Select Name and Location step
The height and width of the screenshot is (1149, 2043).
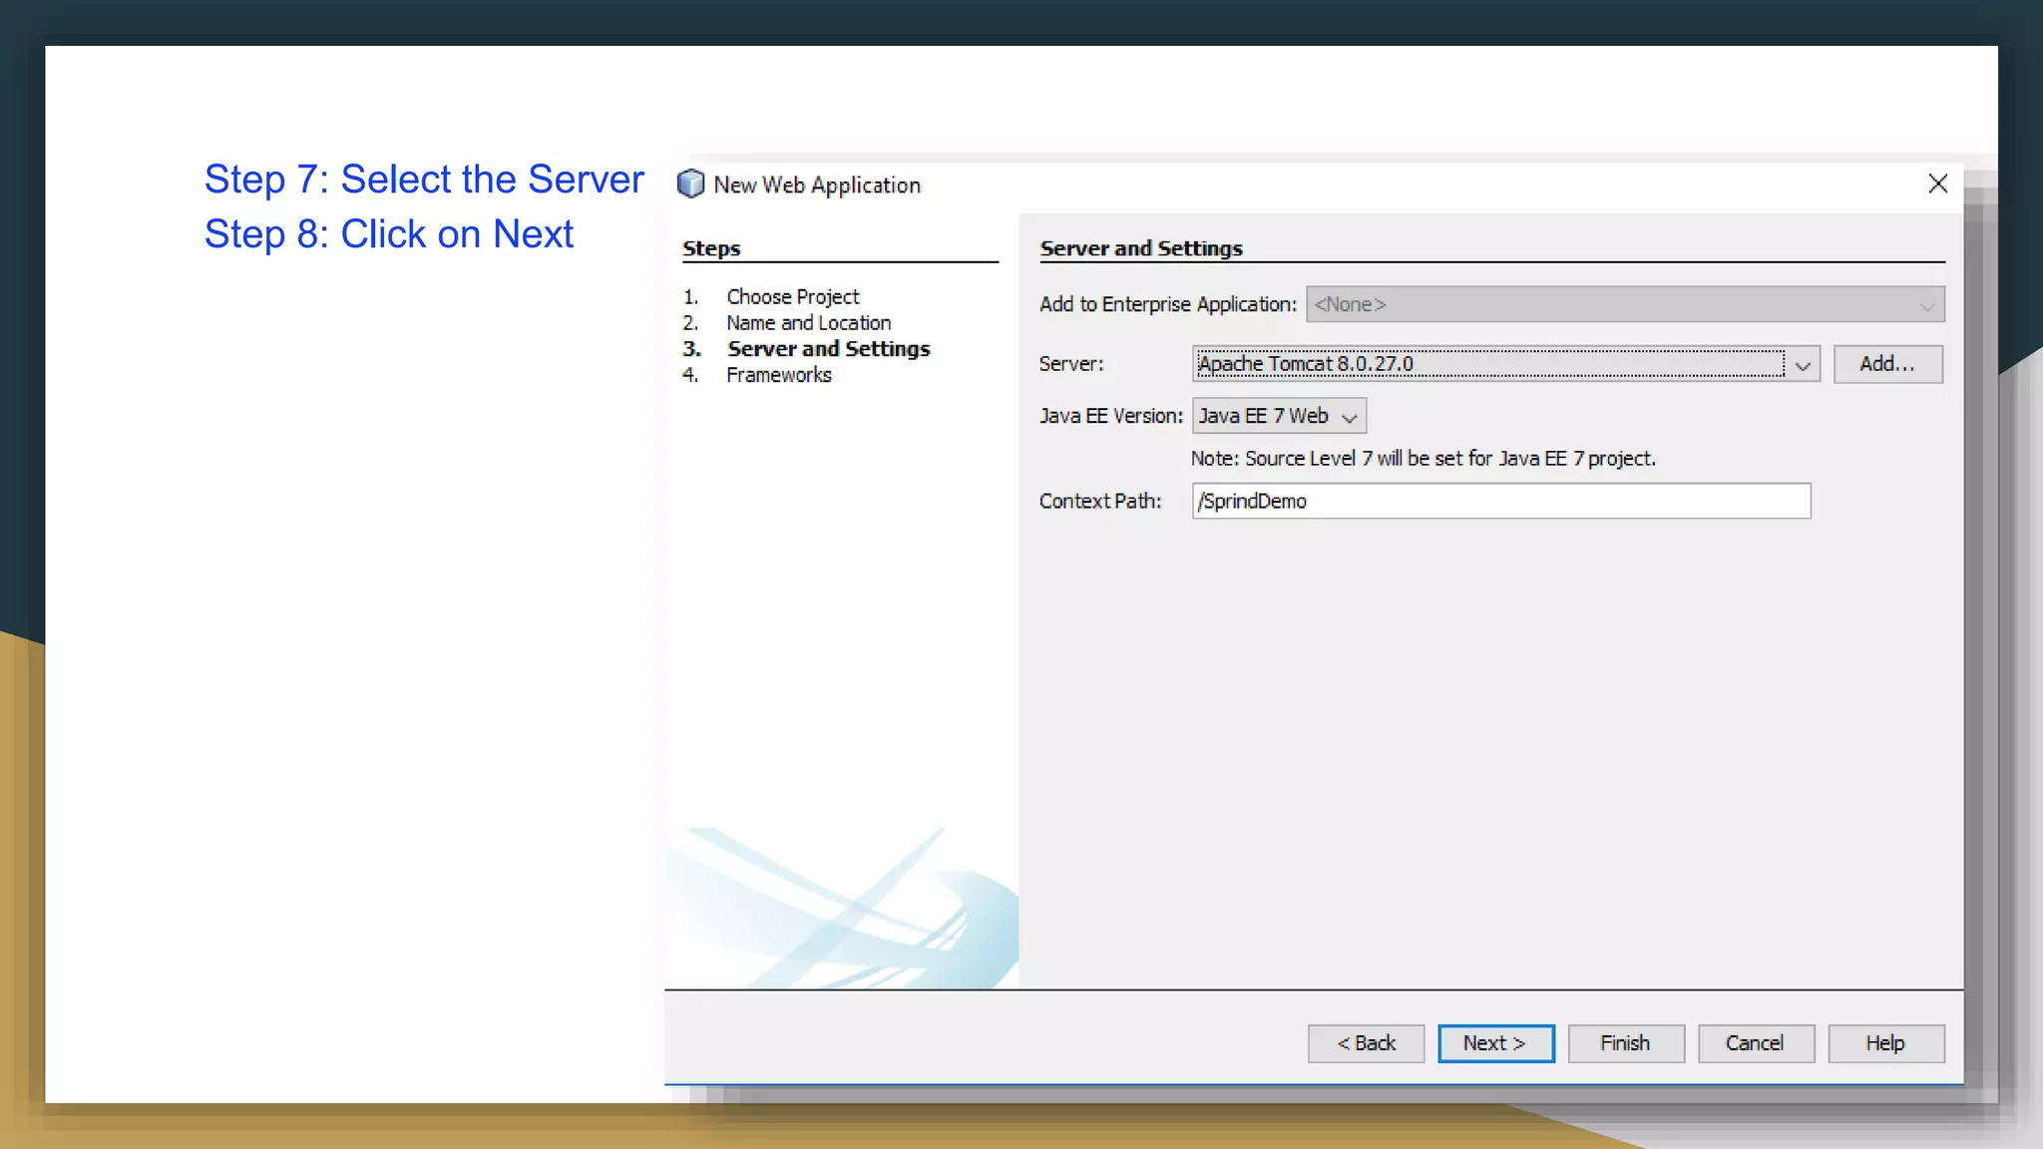808,323
